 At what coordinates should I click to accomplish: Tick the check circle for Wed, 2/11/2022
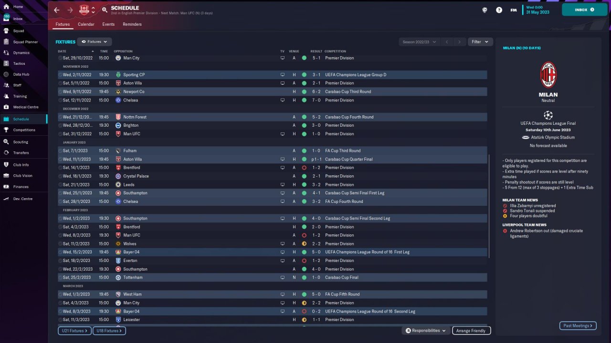coord(61,75)
